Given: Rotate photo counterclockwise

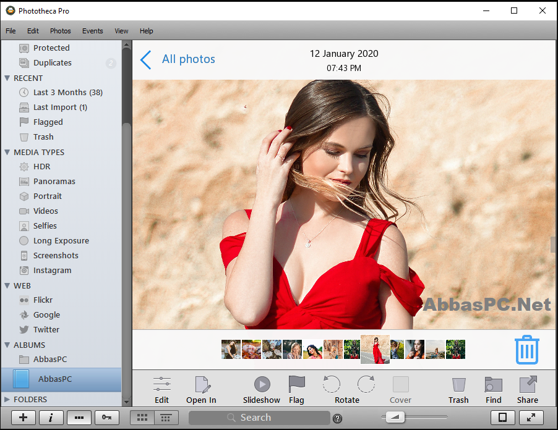Looking at the screenshot, I should click(332, 384).
